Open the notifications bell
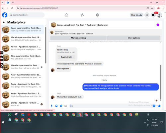166x133 pixels. [153, 15]
